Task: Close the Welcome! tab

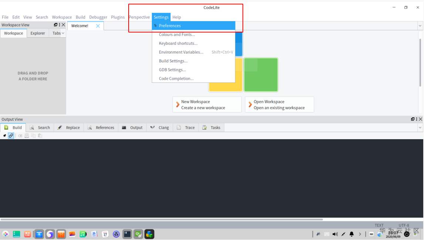Action: pos(98,26)
